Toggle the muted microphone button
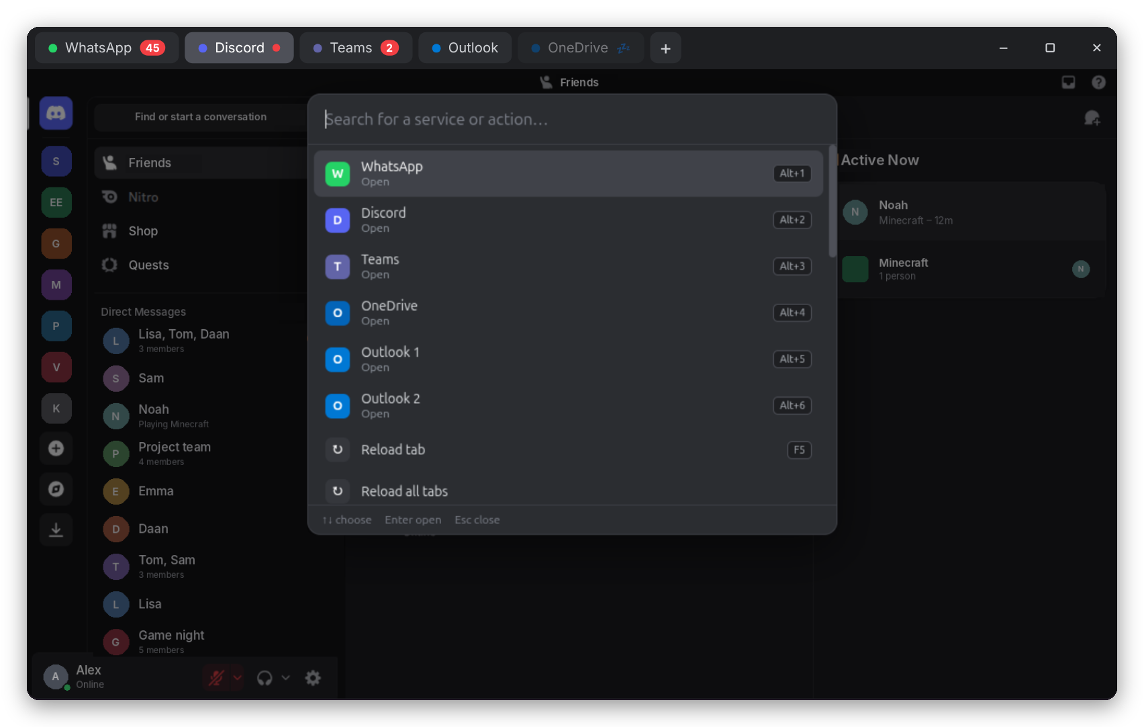 point(216,678)
